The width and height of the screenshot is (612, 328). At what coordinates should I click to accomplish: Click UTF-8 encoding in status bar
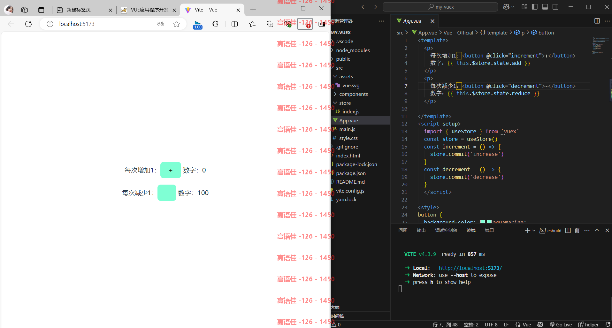coord(491,324)
